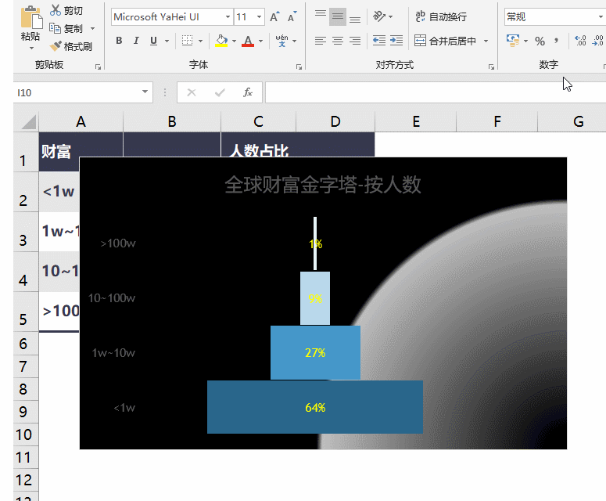Click the wén phonetic guide icon
Viewport: 606px width, 501px height.
tap(281, 40)
